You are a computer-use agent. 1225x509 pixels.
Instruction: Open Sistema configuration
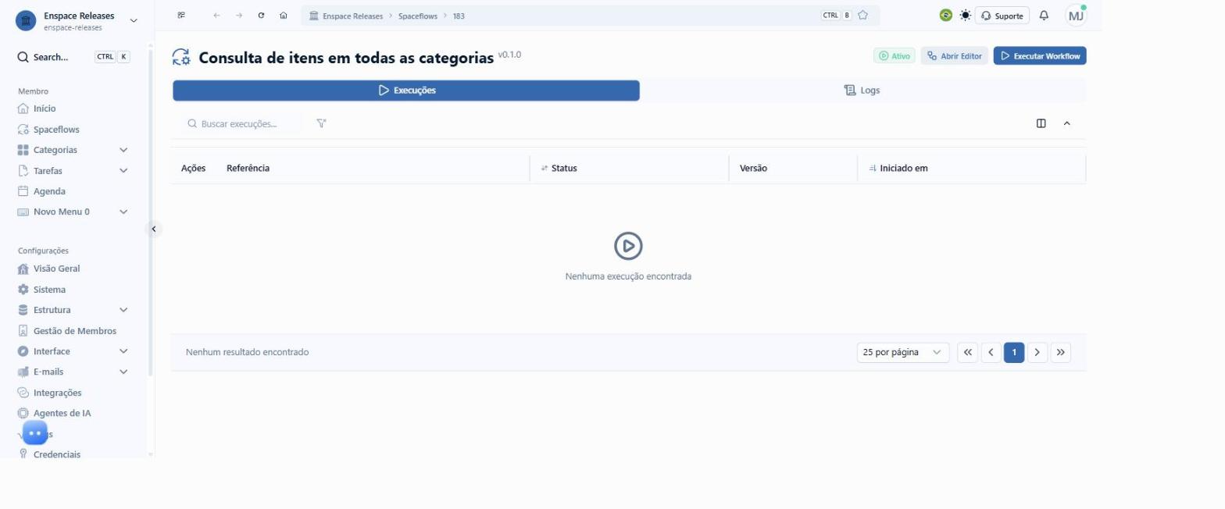[x=49, y=290]
